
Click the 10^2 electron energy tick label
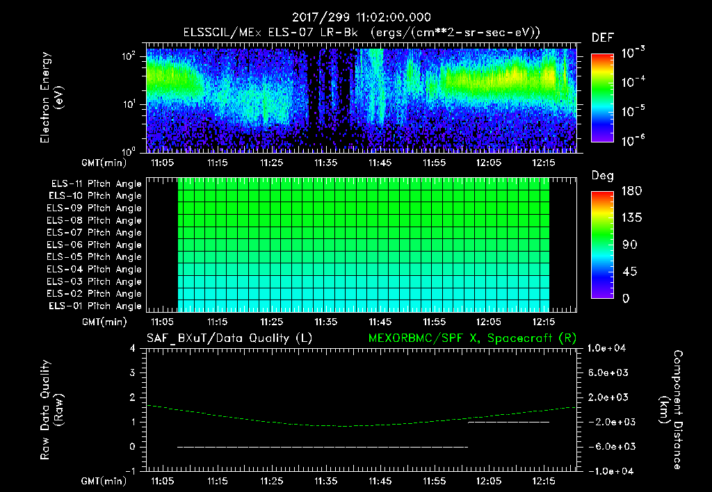pos(129,56)
